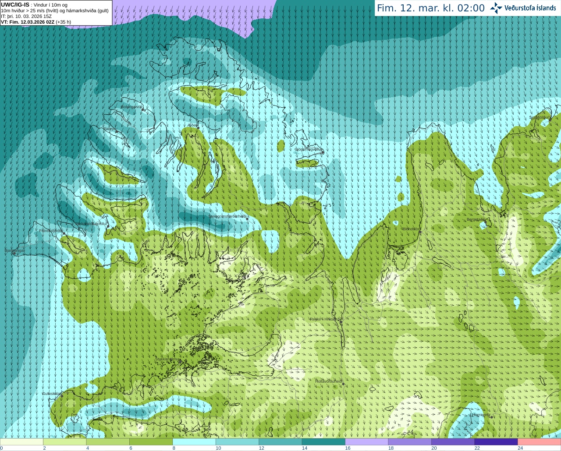The width and height of the screenshot is (561, 451).
Task: Pick the 10–12 m/s turquoise legend swatch
Action: (238, 442)
